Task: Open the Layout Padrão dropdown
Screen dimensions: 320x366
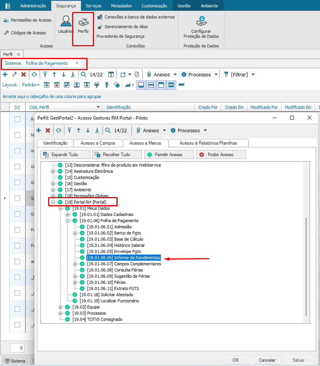Action: pos(30,85)
